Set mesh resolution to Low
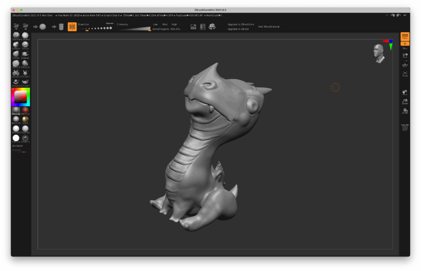 [x=155, y=24]
